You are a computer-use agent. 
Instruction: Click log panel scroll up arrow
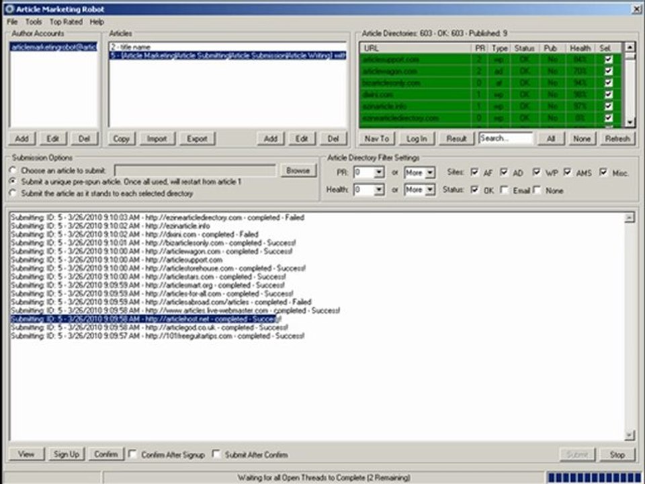[630, 218]
